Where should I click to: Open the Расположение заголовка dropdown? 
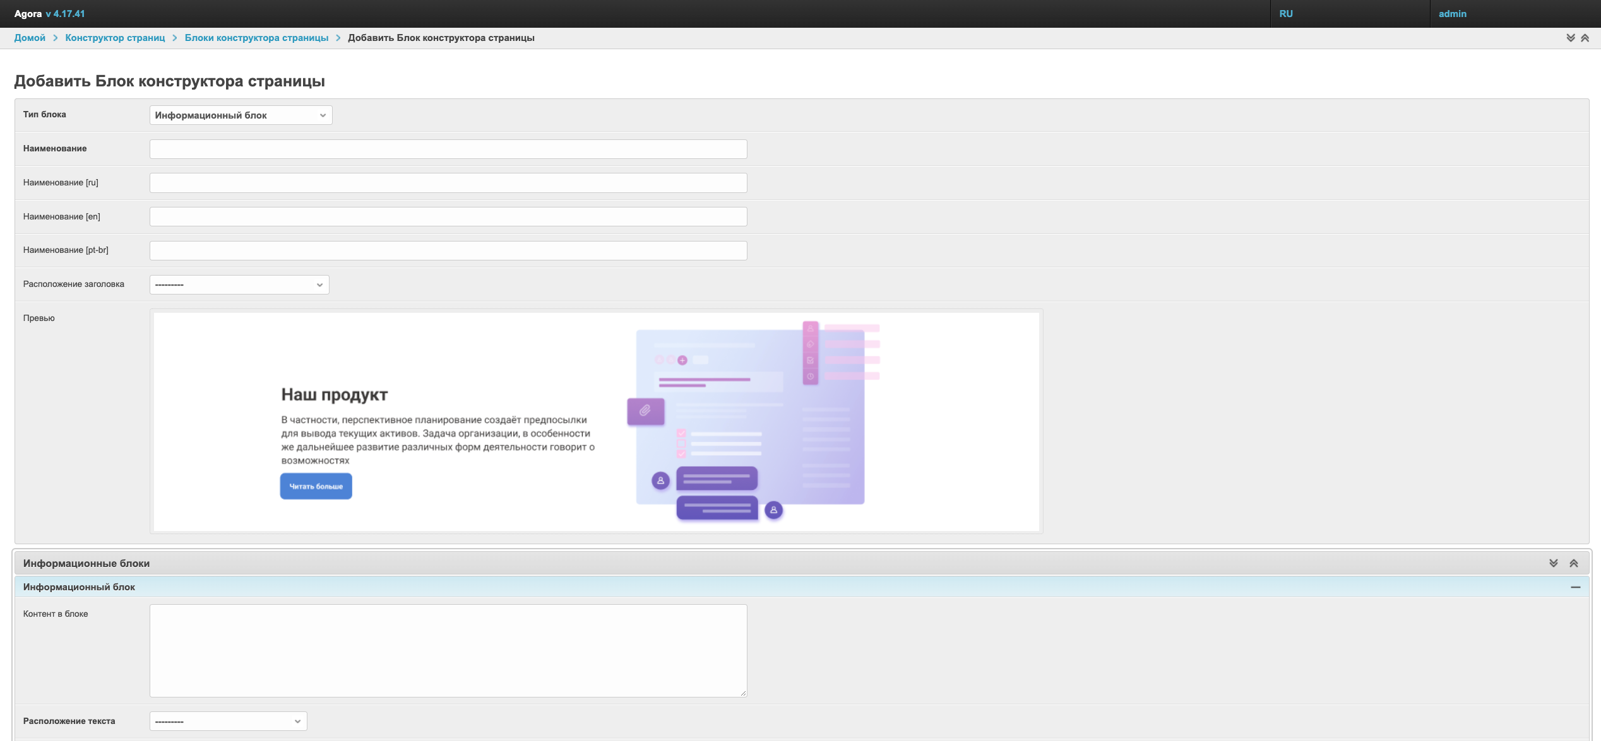(x=239, y=284)
